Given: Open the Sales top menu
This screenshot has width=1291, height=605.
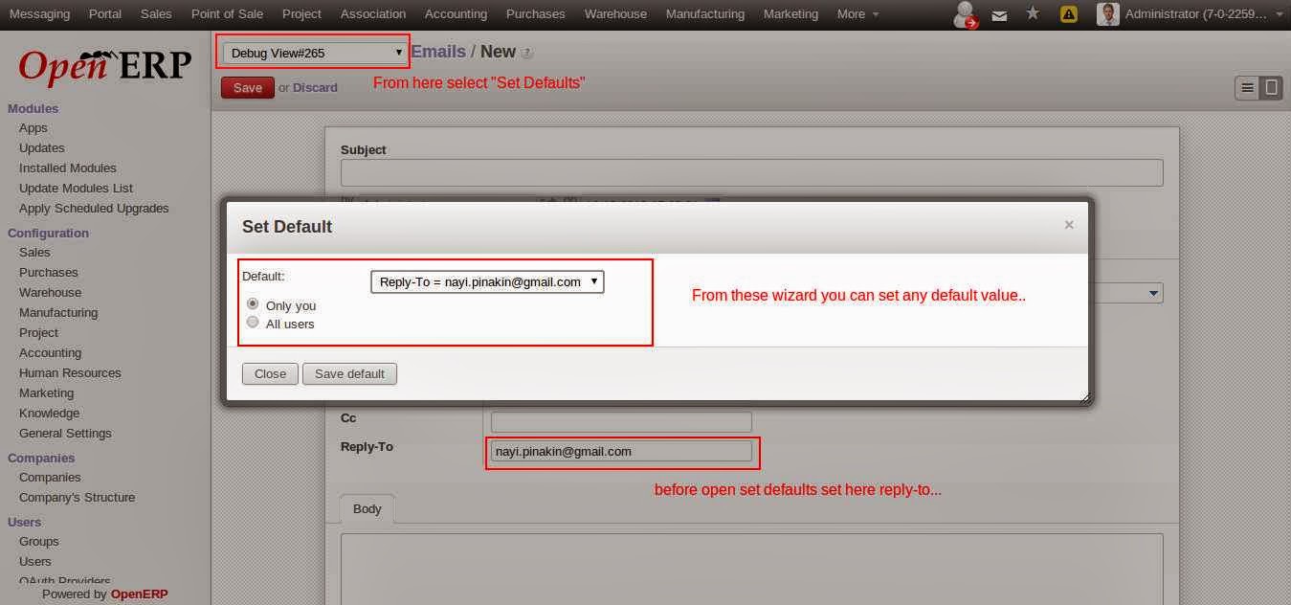Looking at the screenshot, I should click(156, 14).
